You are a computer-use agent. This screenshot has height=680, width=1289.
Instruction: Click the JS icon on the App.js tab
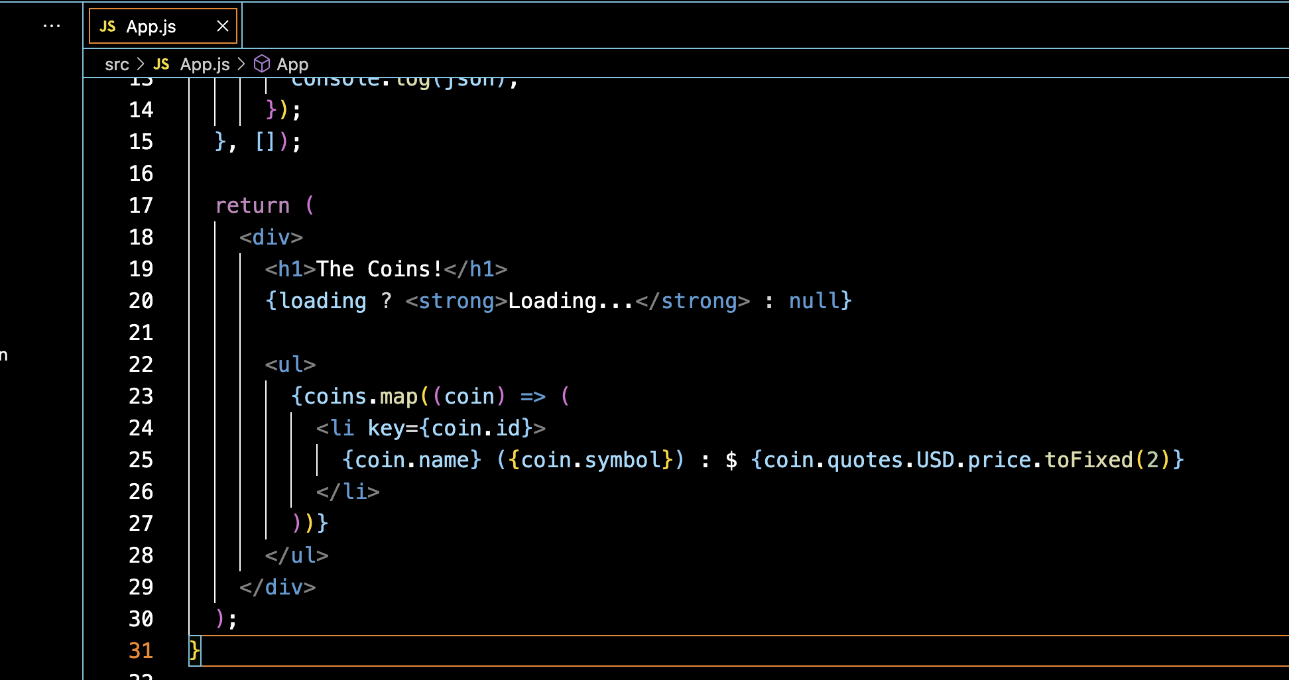(106, 27)
